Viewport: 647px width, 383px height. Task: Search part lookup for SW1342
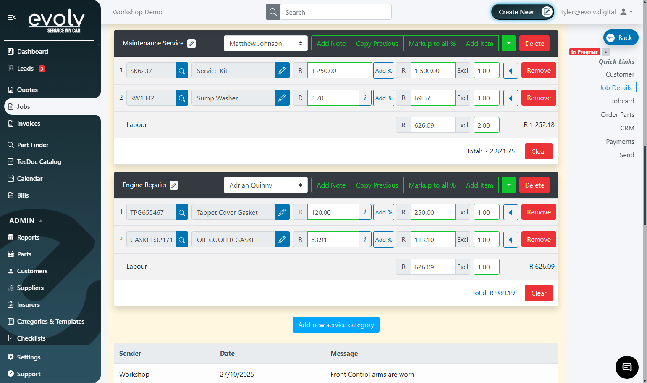point(182,98)
